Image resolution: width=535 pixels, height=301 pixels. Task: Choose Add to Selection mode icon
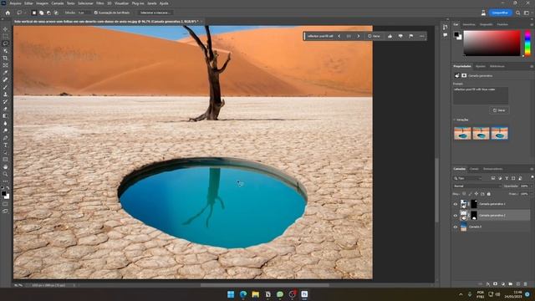point(41,13)
